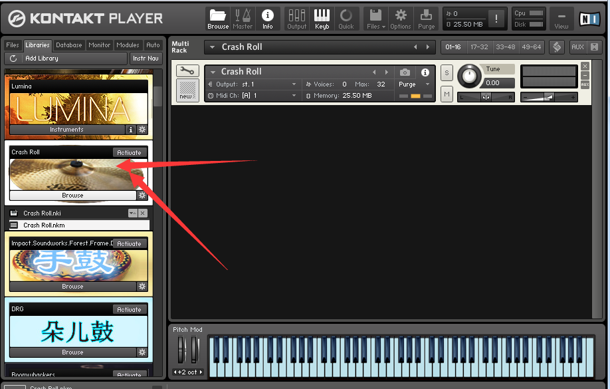Show the Crash Roll instrument info view
This screenshot has width=610, height=389.
(425, 72)
